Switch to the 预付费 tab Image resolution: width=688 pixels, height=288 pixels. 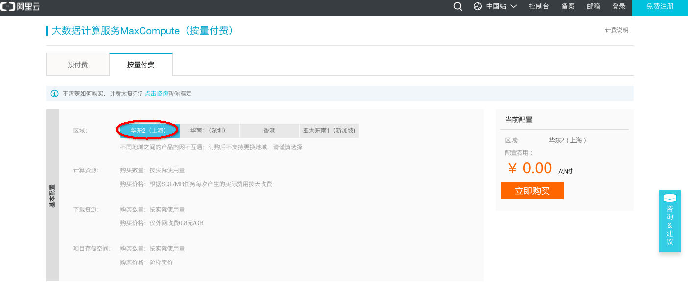[x=77, y=65]
